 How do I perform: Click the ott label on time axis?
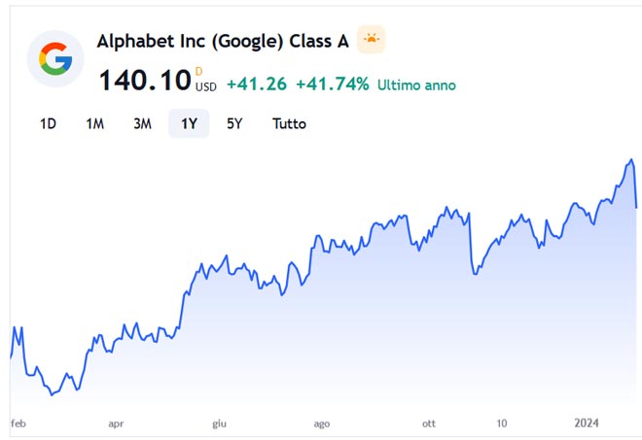(429, 423)
